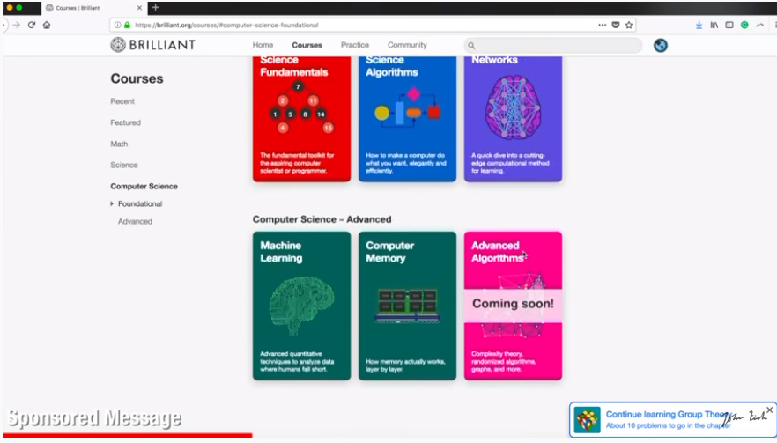777x443 pixels.
Task: Click the Brilliant search field
Action: tap(555, 45)
